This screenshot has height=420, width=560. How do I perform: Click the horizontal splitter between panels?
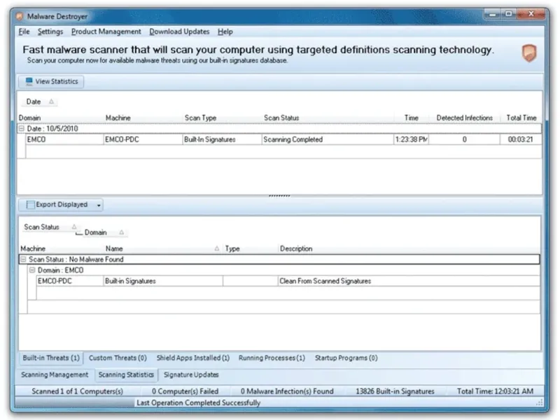click(279, 196)
